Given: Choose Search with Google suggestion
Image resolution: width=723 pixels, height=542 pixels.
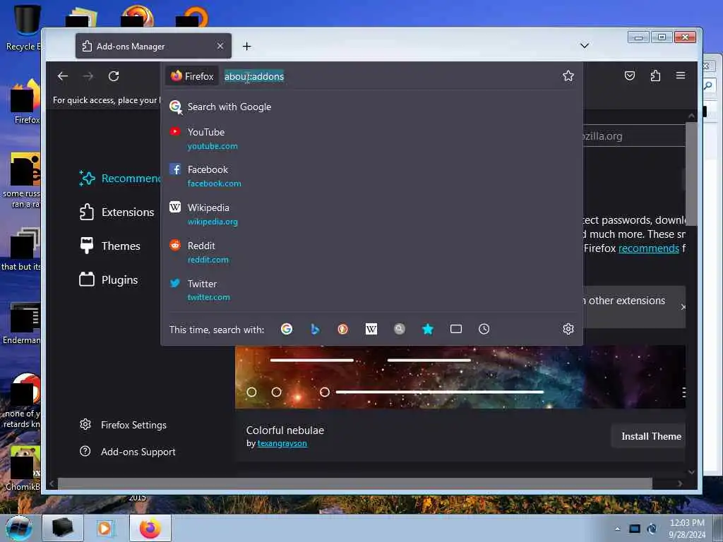Looking at the screenshot, I should (x=371, y=107).
